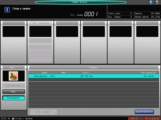This screenshot has height=120, width=161.
Task: Click the 'Цвет' panel header
Action: pyautogui.click(x=14, y=68)
